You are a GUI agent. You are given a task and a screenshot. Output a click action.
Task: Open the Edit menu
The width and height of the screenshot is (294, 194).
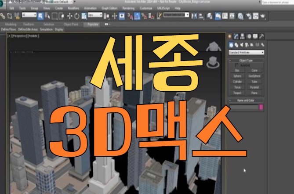pyautogui.click(x=11, y=8)
